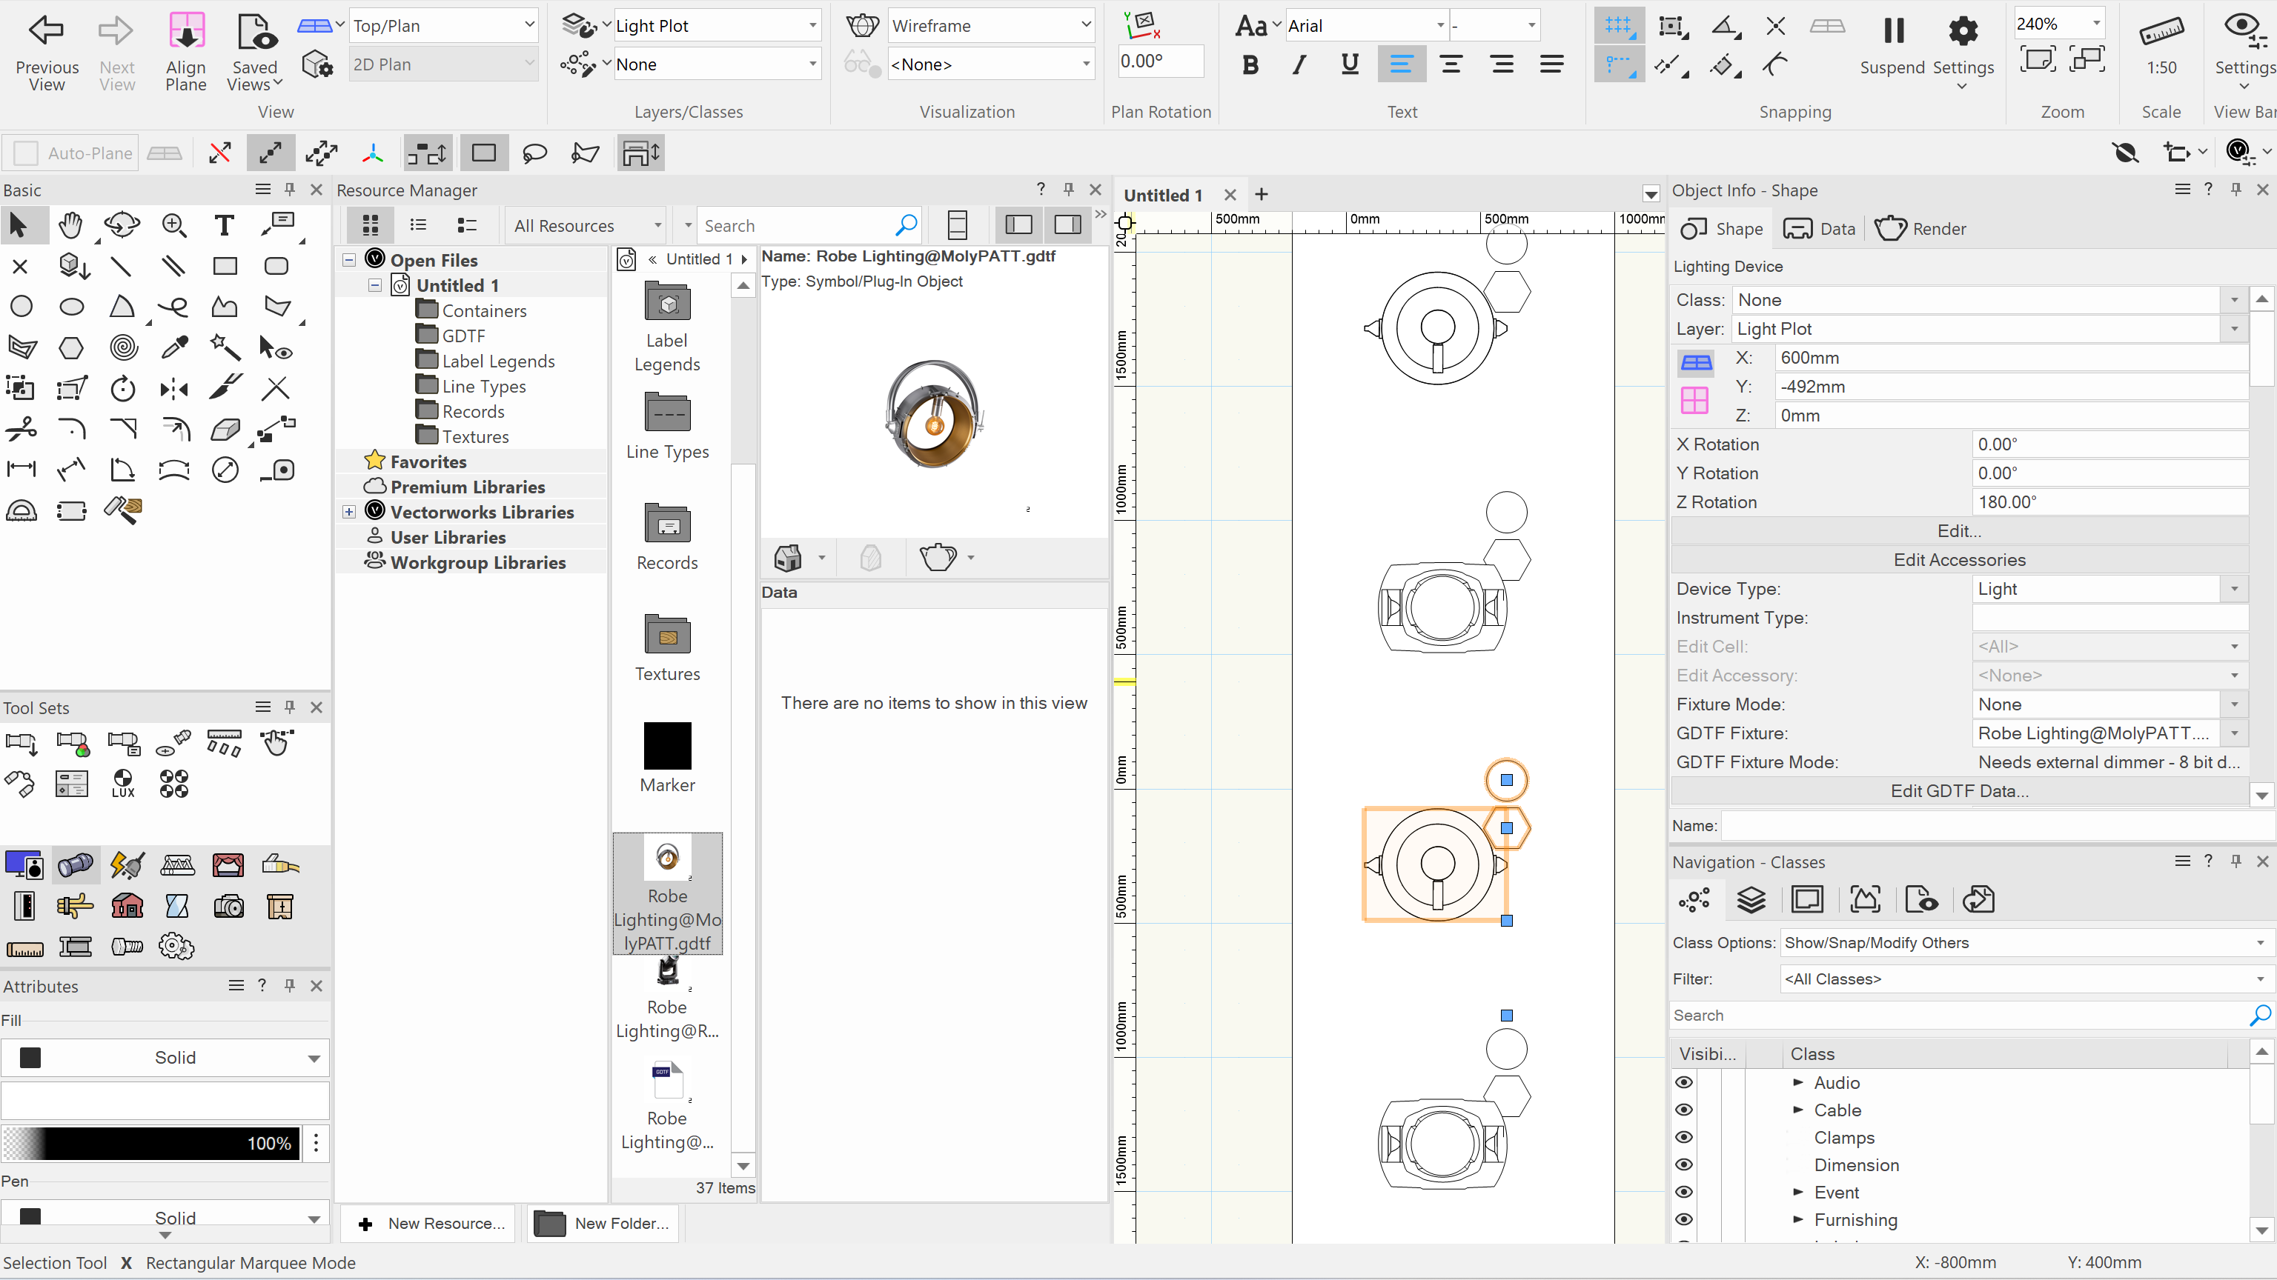Click the Resource Manager search field

795,226
